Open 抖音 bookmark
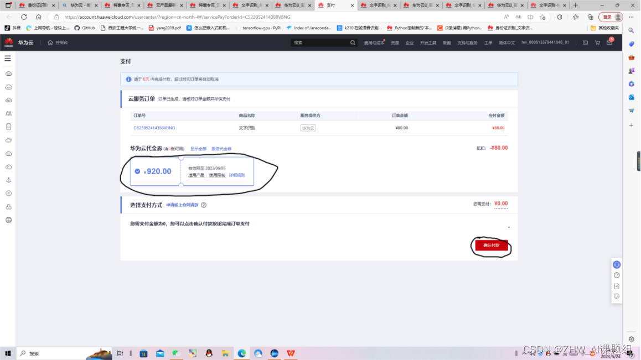Screen dimensions: 641x360 tap(12, 28)
